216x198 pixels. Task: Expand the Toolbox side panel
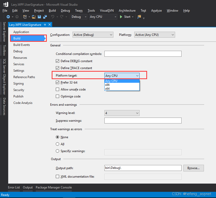[4, 50]
